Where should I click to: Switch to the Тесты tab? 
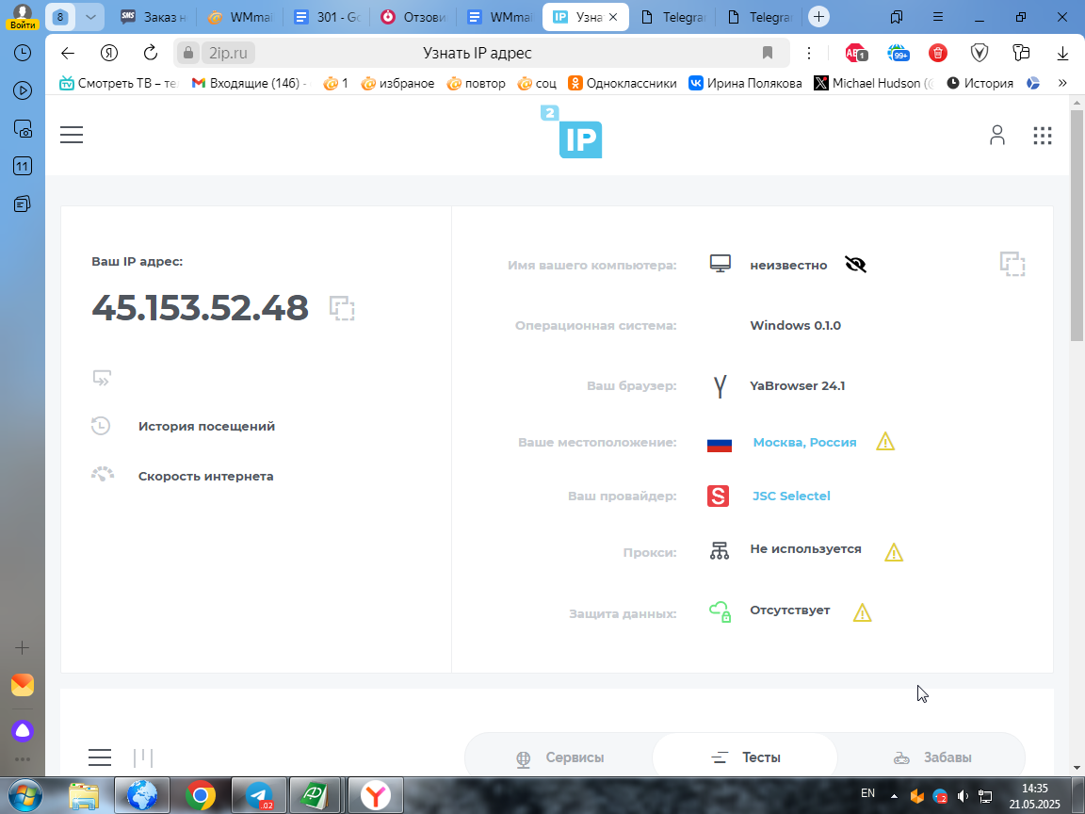pos(745,757)
